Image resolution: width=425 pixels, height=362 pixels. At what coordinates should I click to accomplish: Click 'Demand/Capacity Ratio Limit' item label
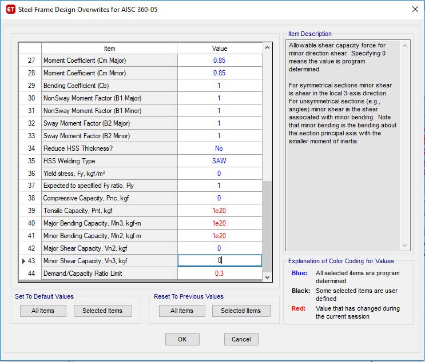tap(83, 273)
